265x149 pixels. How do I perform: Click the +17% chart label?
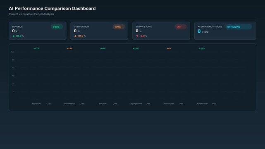tap(36, 48)
